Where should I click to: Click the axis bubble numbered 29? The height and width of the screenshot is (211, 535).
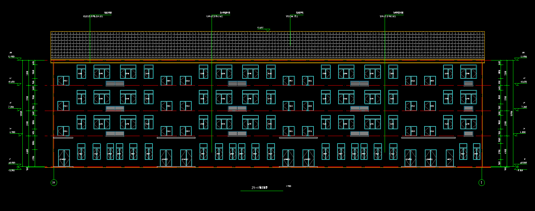coord(54,182)
